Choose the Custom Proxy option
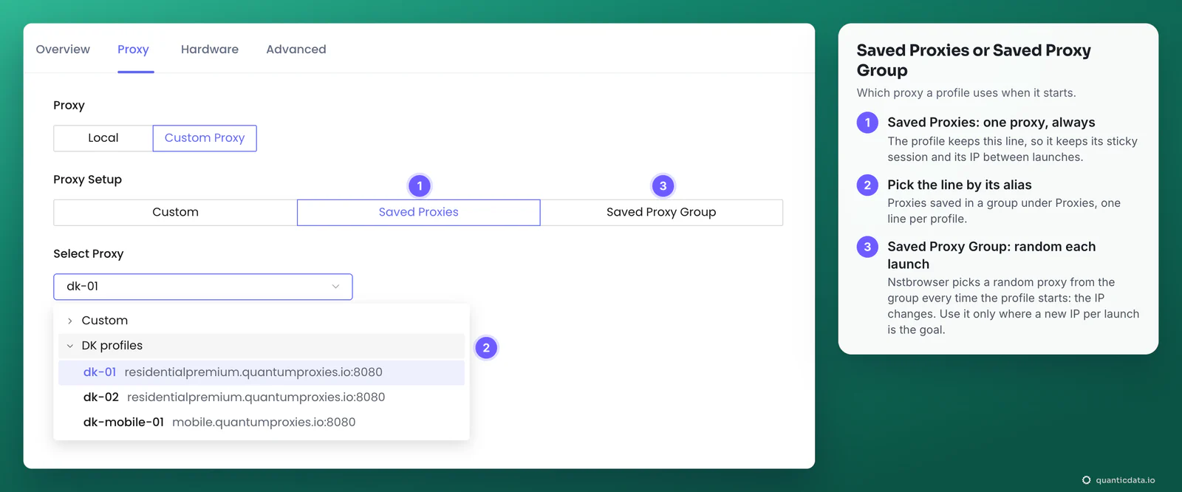Image resolution: width=1182 pixels, height=492 pixels. coord(205,138)
